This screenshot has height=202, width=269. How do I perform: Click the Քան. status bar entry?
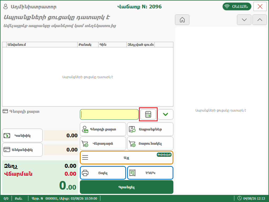(x=19, y=198)
